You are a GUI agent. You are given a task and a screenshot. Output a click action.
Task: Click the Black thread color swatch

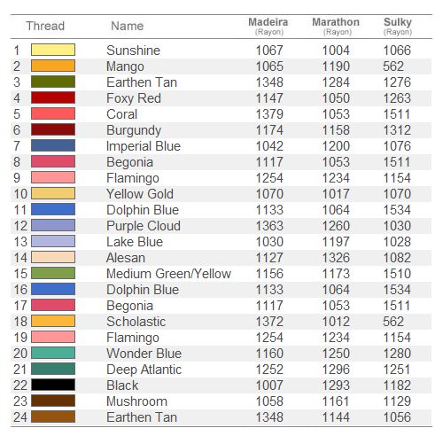(x=53, y=385)
